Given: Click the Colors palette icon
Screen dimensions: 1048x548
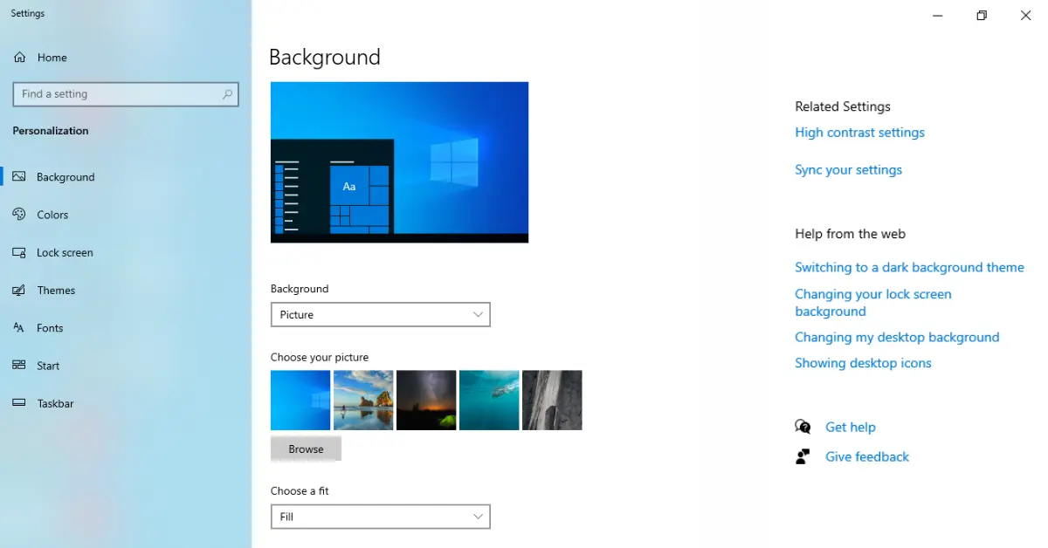Looking at the screenshot, I should pyautogui.click(x=19, y=215).
